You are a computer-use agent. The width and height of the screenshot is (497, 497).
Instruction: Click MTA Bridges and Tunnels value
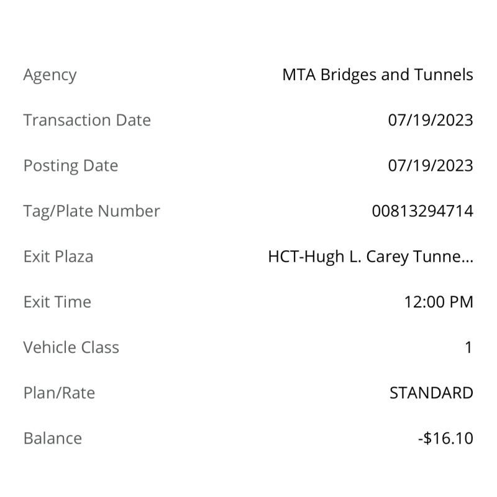[x=378, y=75]
